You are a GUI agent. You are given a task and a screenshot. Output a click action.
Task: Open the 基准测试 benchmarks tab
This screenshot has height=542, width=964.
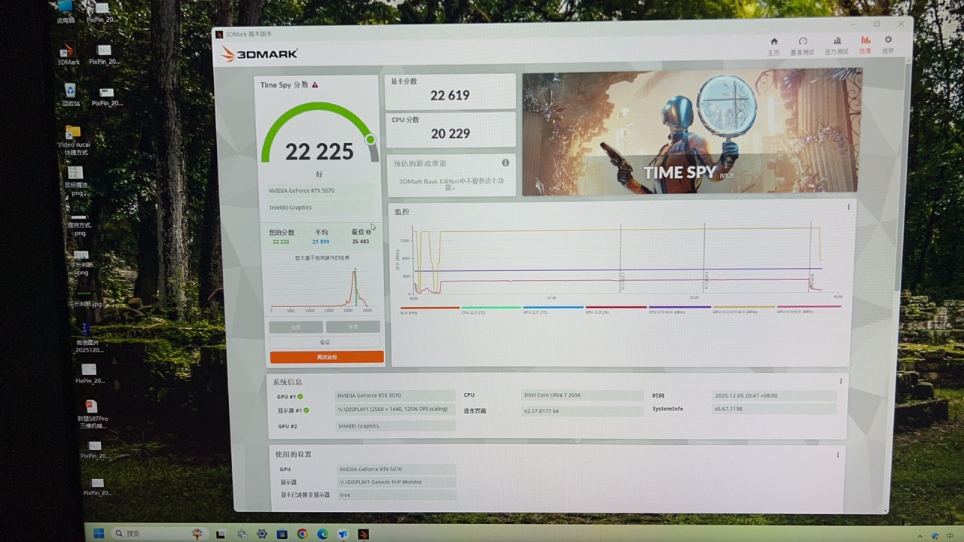pos(802,46)
